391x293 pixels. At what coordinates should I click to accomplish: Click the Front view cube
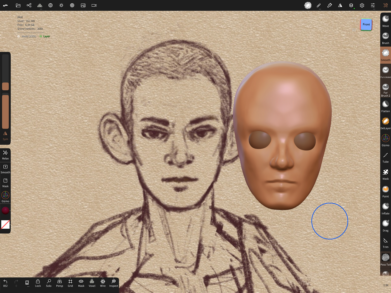coord(366,25)
